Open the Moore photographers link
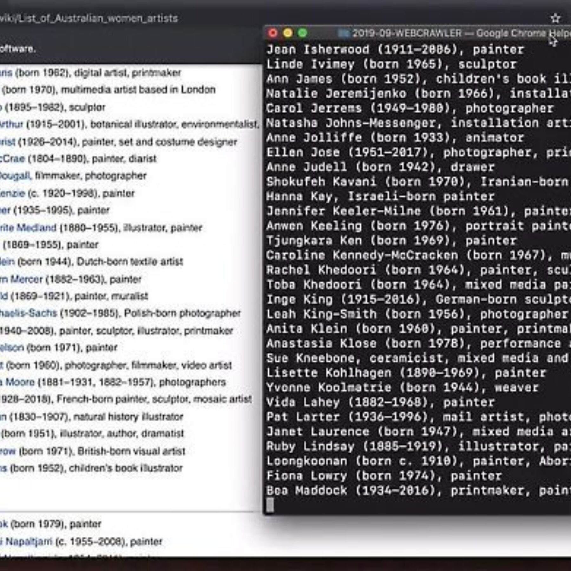This screenshot has width=571, height=571. tap(17, 382)
